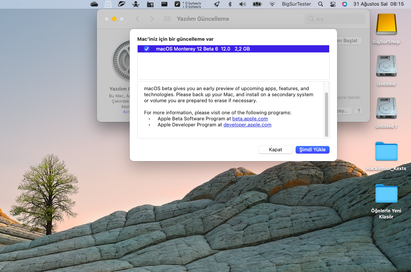Open the beta.apple.com link
This screenshot has width=411, height=272.
coord(250,118)
